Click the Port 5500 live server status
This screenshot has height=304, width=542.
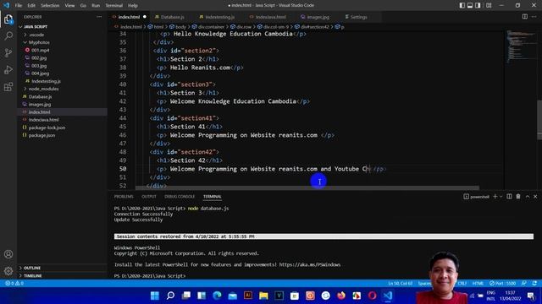click(502, 284)
